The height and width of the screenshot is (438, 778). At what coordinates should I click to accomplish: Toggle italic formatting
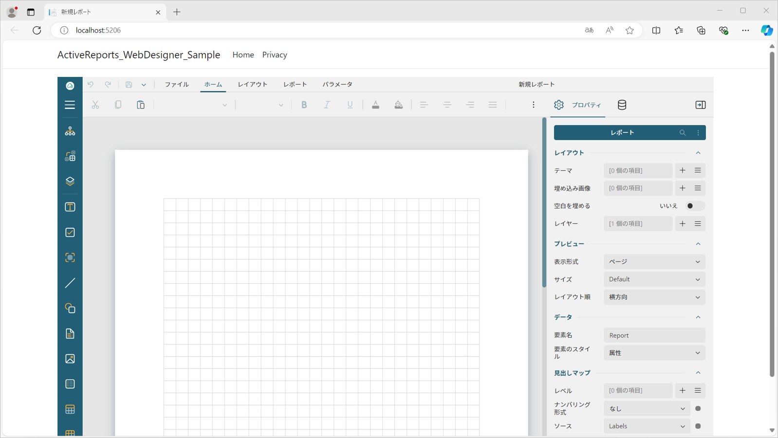[327, 105]
